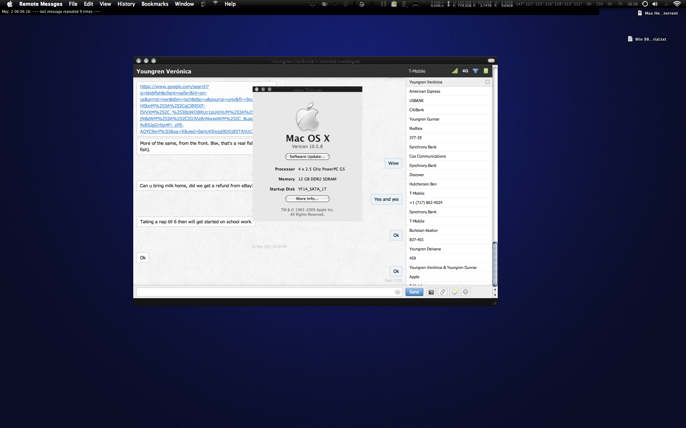Screen dimensions: 686x428
Task: Open the Apple menu
Action: 10,4
